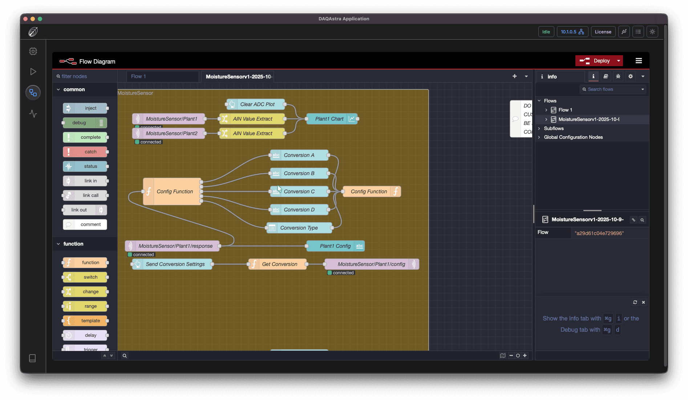Screen dimensions: 688x400
Task: Click the License button
Action: pos(603,32)
